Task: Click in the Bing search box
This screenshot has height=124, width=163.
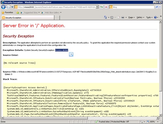Action: click(134, 7)
